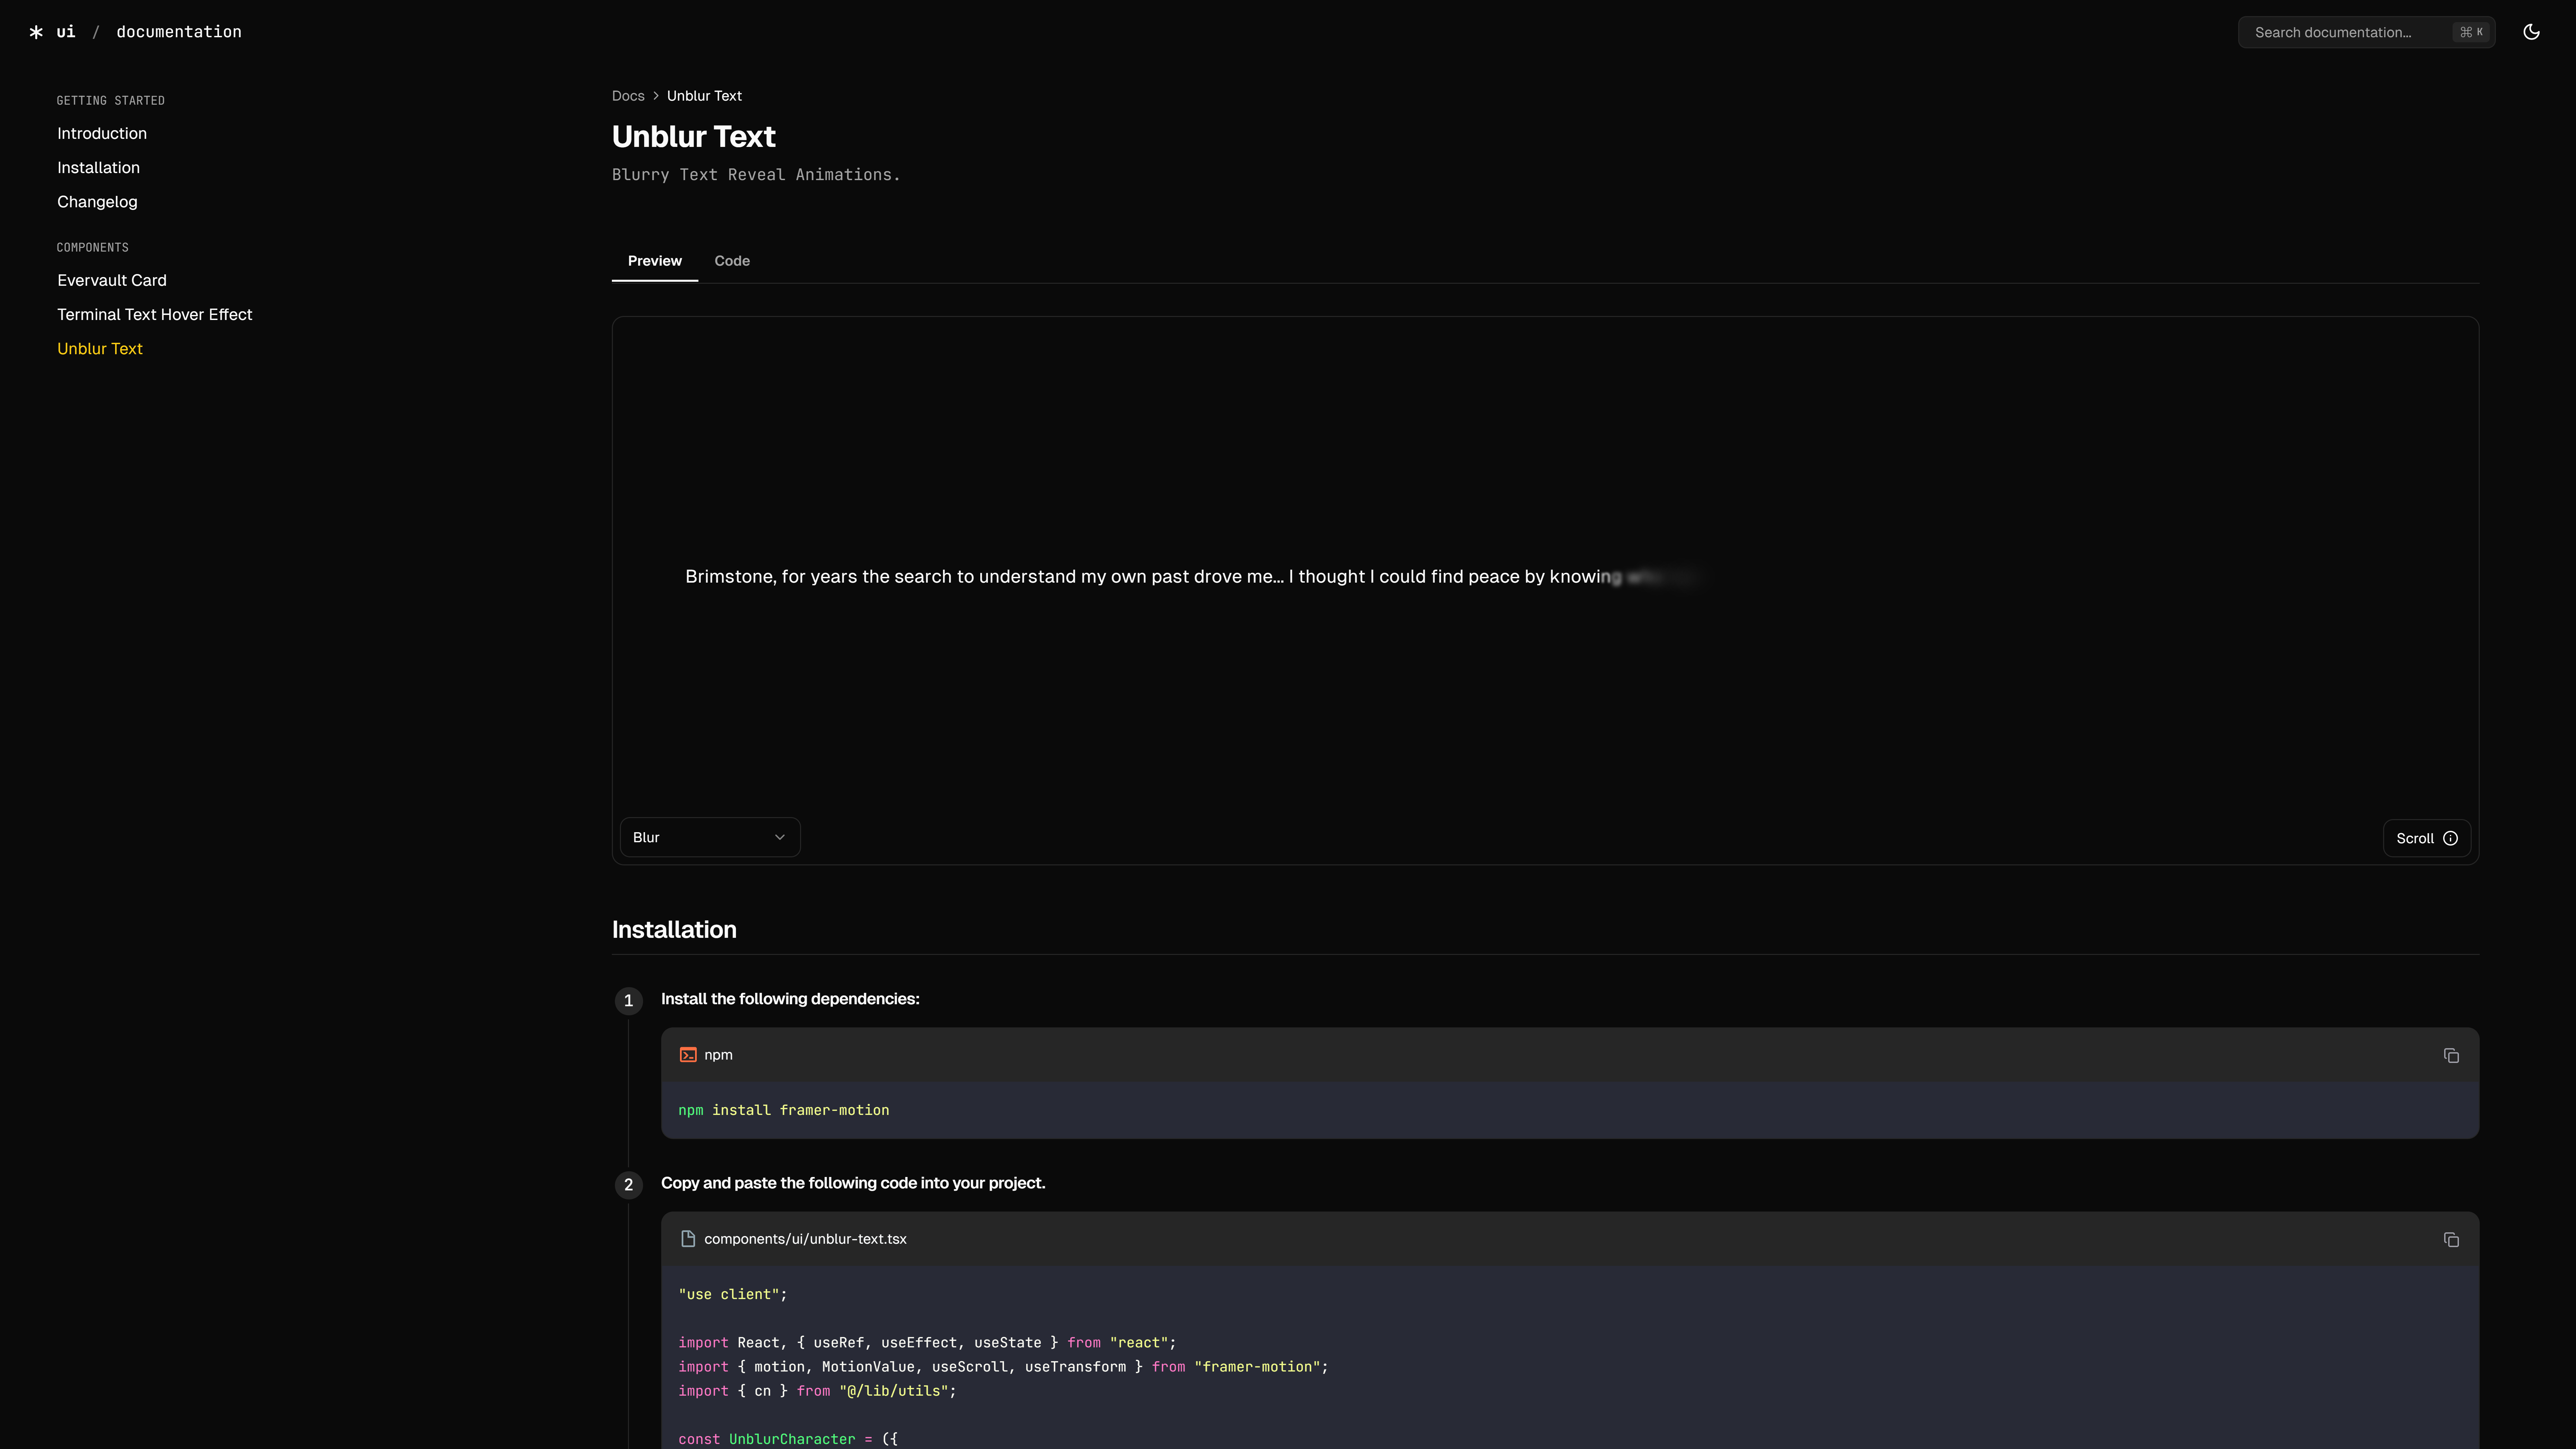Click the '"use client";' code line
This screenshot has width=2576, height=1449.
coord(733,1294)
